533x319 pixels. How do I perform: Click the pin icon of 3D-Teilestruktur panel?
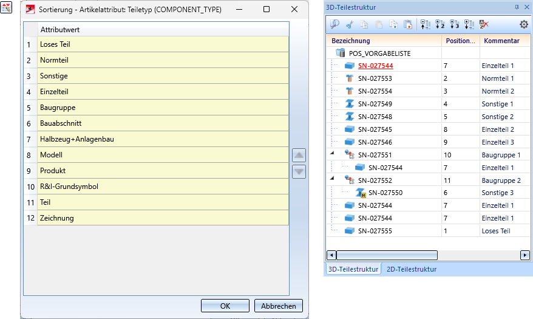coord(517,7)
